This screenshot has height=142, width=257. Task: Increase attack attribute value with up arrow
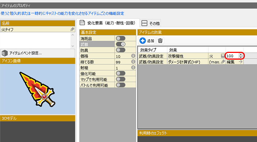[x=241, y=54]
